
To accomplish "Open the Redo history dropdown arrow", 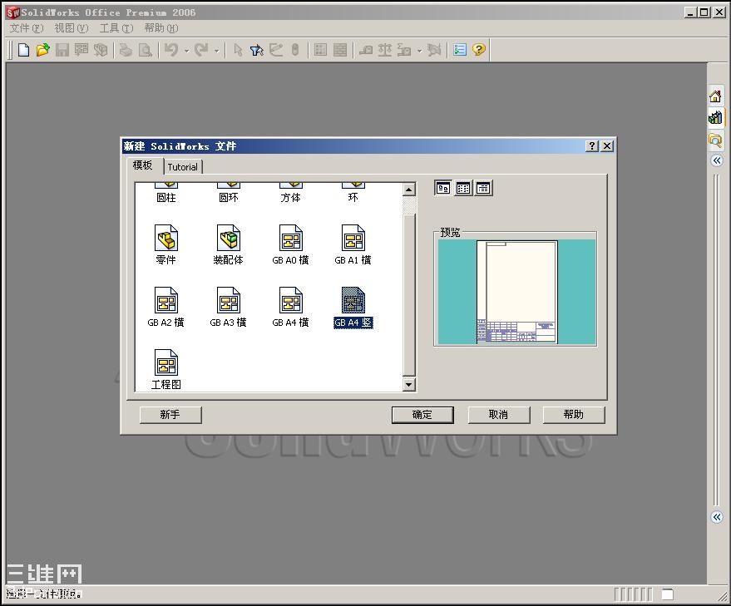I will click(217, 51).
